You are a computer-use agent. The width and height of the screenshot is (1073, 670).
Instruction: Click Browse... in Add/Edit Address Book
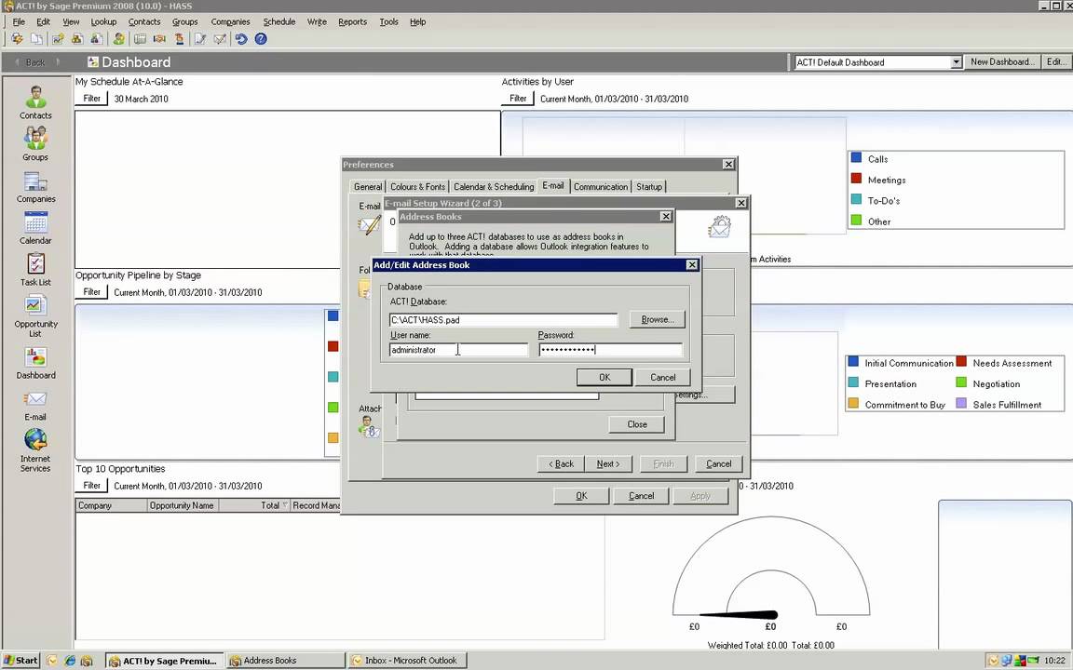pyautogui.click(x=657, y=319)
